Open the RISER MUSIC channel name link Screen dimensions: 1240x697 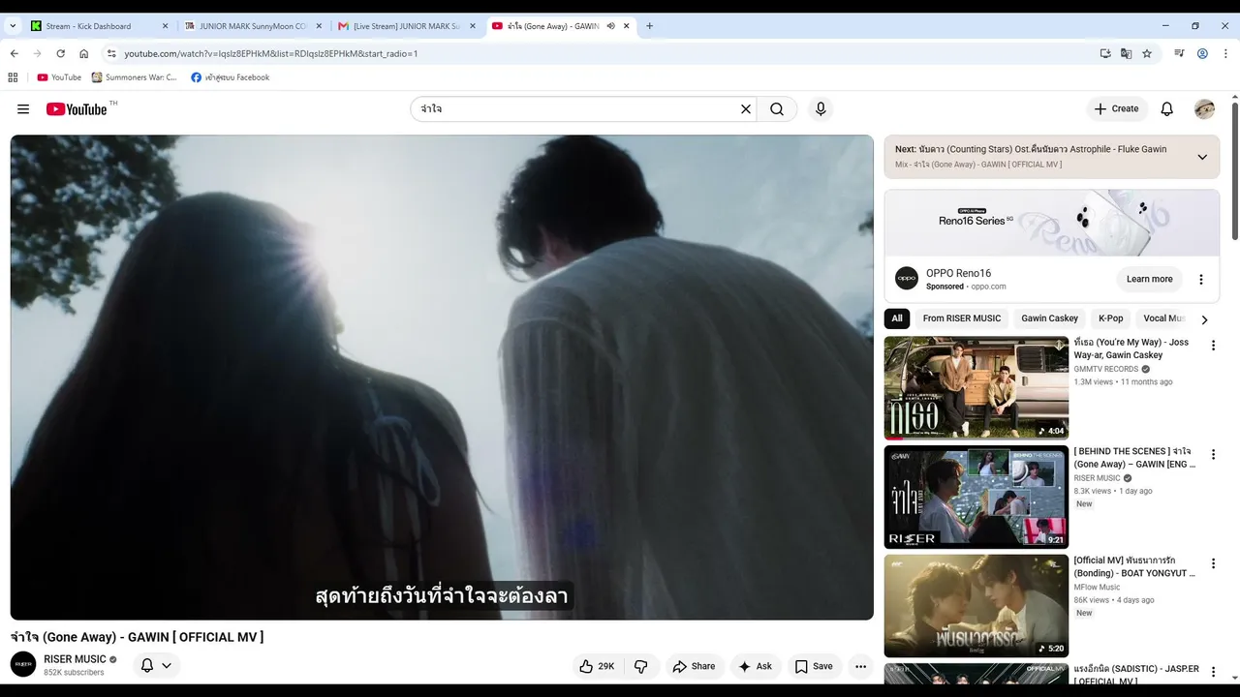(75, 659)
